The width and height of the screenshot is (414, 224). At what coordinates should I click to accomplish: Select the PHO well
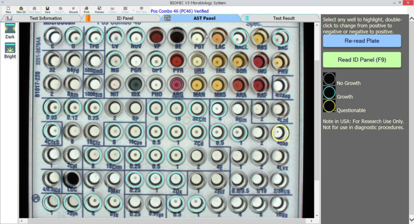tap(156, 84)
